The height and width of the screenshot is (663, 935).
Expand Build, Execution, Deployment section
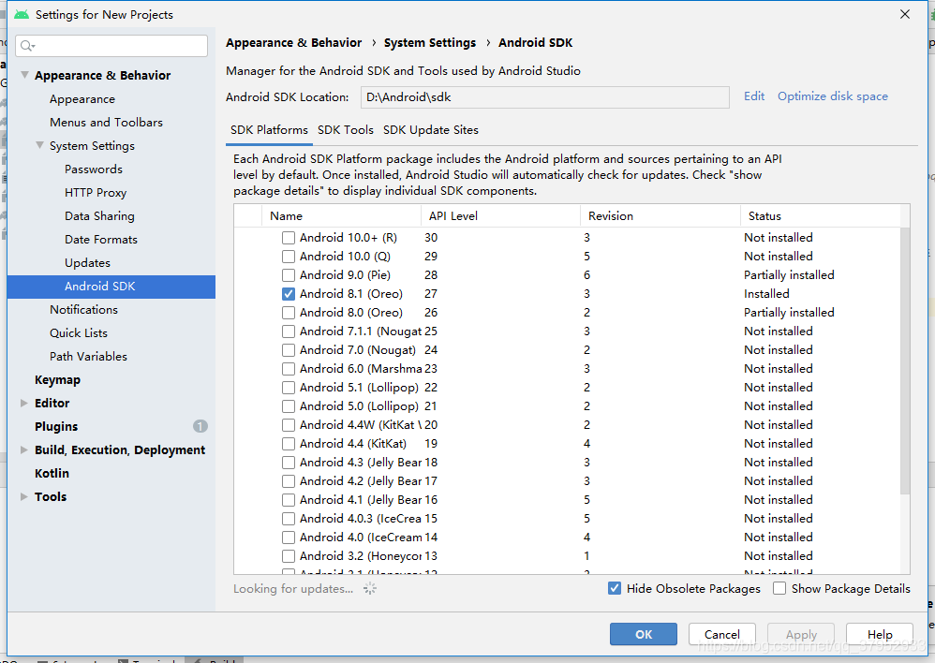point(24,450)
